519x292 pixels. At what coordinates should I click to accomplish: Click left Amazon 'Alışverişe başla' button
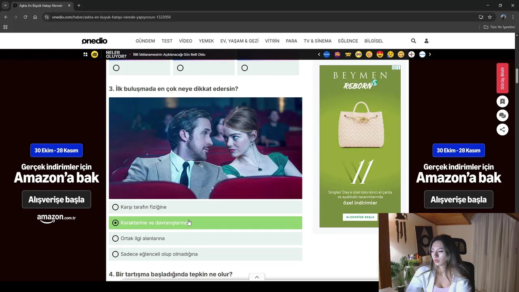[x=56, y=200]
